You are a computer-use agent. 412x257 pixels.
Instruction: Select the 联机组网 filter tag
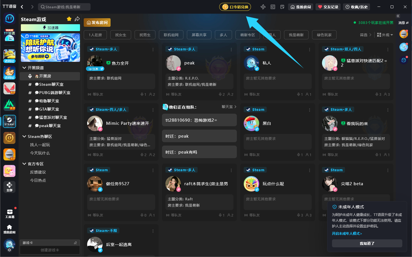(171, 35)
